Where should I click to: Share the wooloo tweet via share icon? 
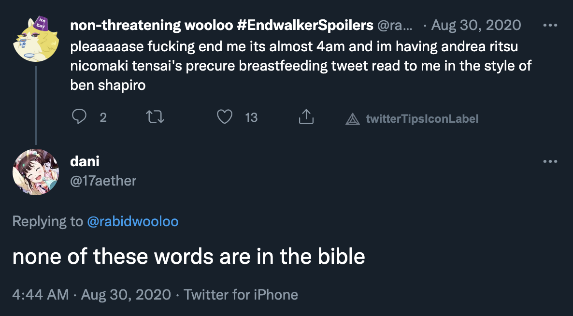pyautogui.click(x=306, y=117)
